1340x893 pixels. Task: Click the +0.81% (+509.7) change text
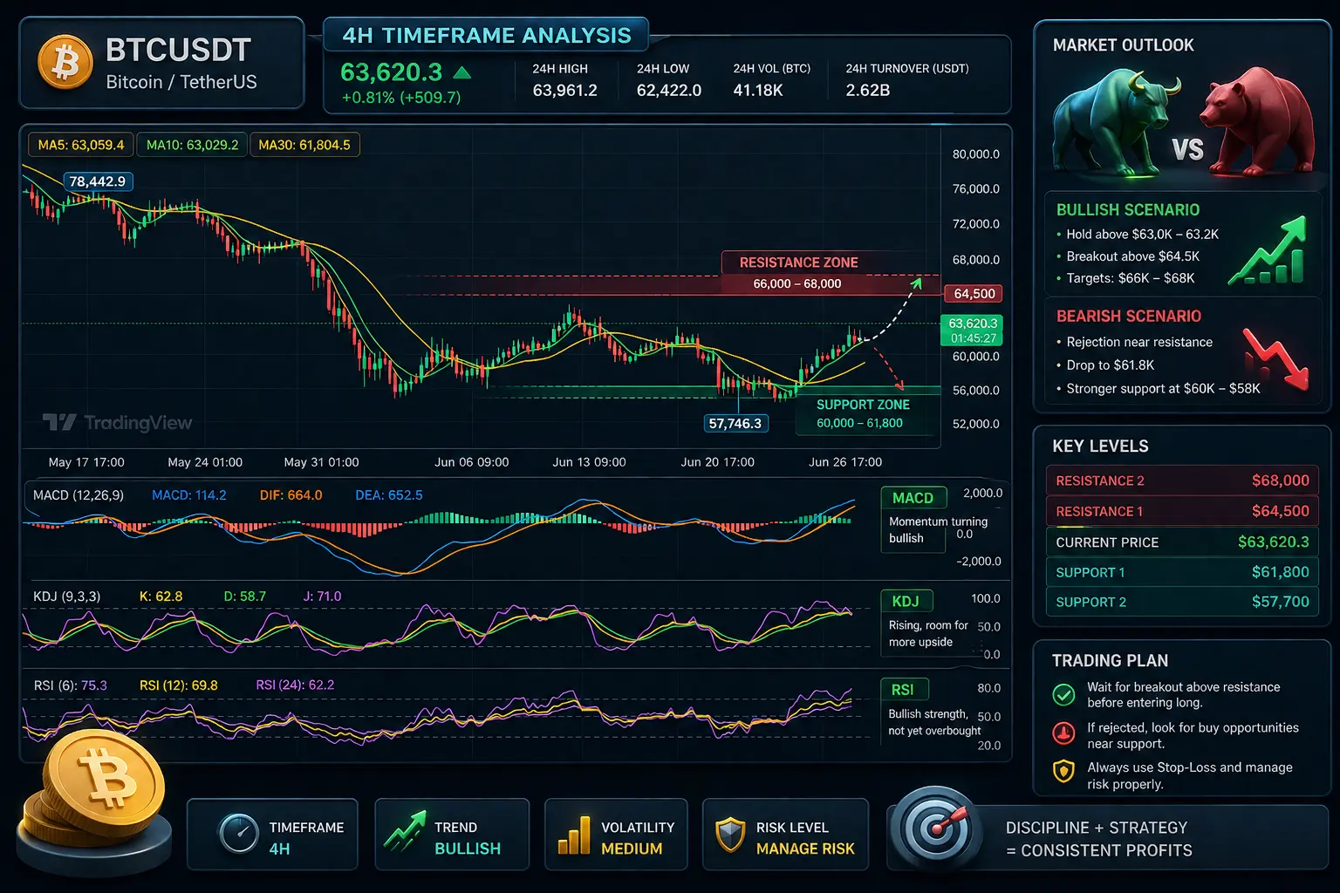[400, 98]
